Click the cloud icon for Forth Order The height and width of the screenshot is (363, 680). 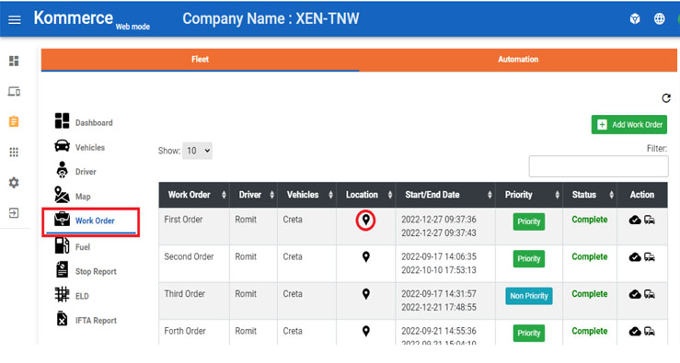[x=635, y=332]
